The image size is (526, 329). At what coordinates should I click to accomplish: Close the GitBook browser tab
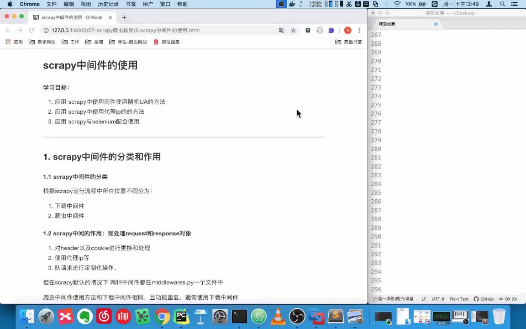pos(110,17)
